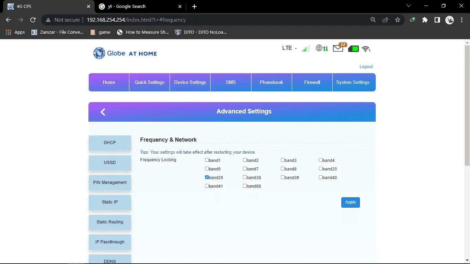470x264 pixels.
Task: Open the DHCP sidebar section
Action: click(110, 143)
